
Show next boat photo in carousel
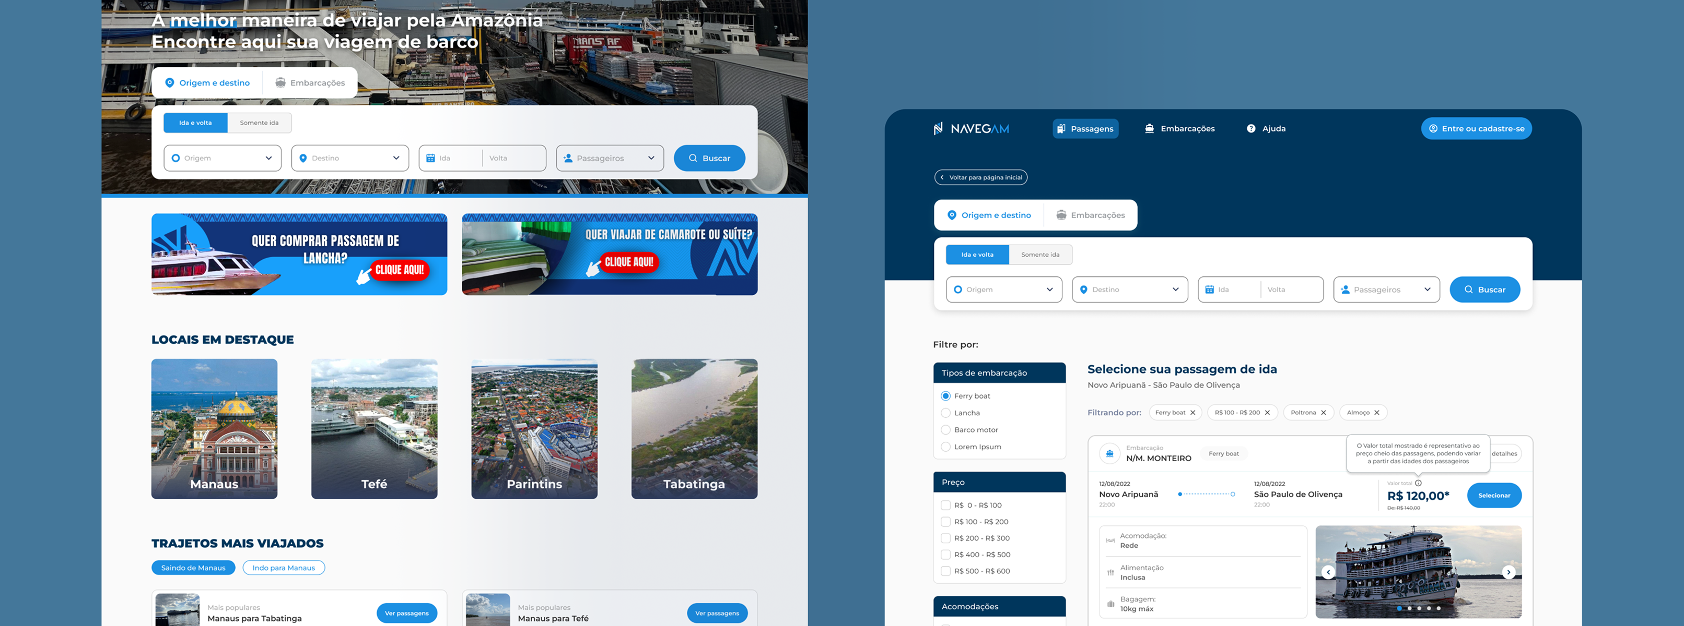[1508, 572]
